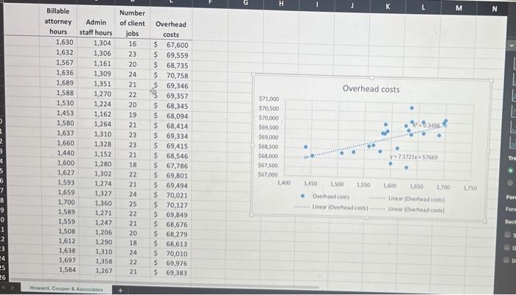Select column G header

tap(245, 3)
